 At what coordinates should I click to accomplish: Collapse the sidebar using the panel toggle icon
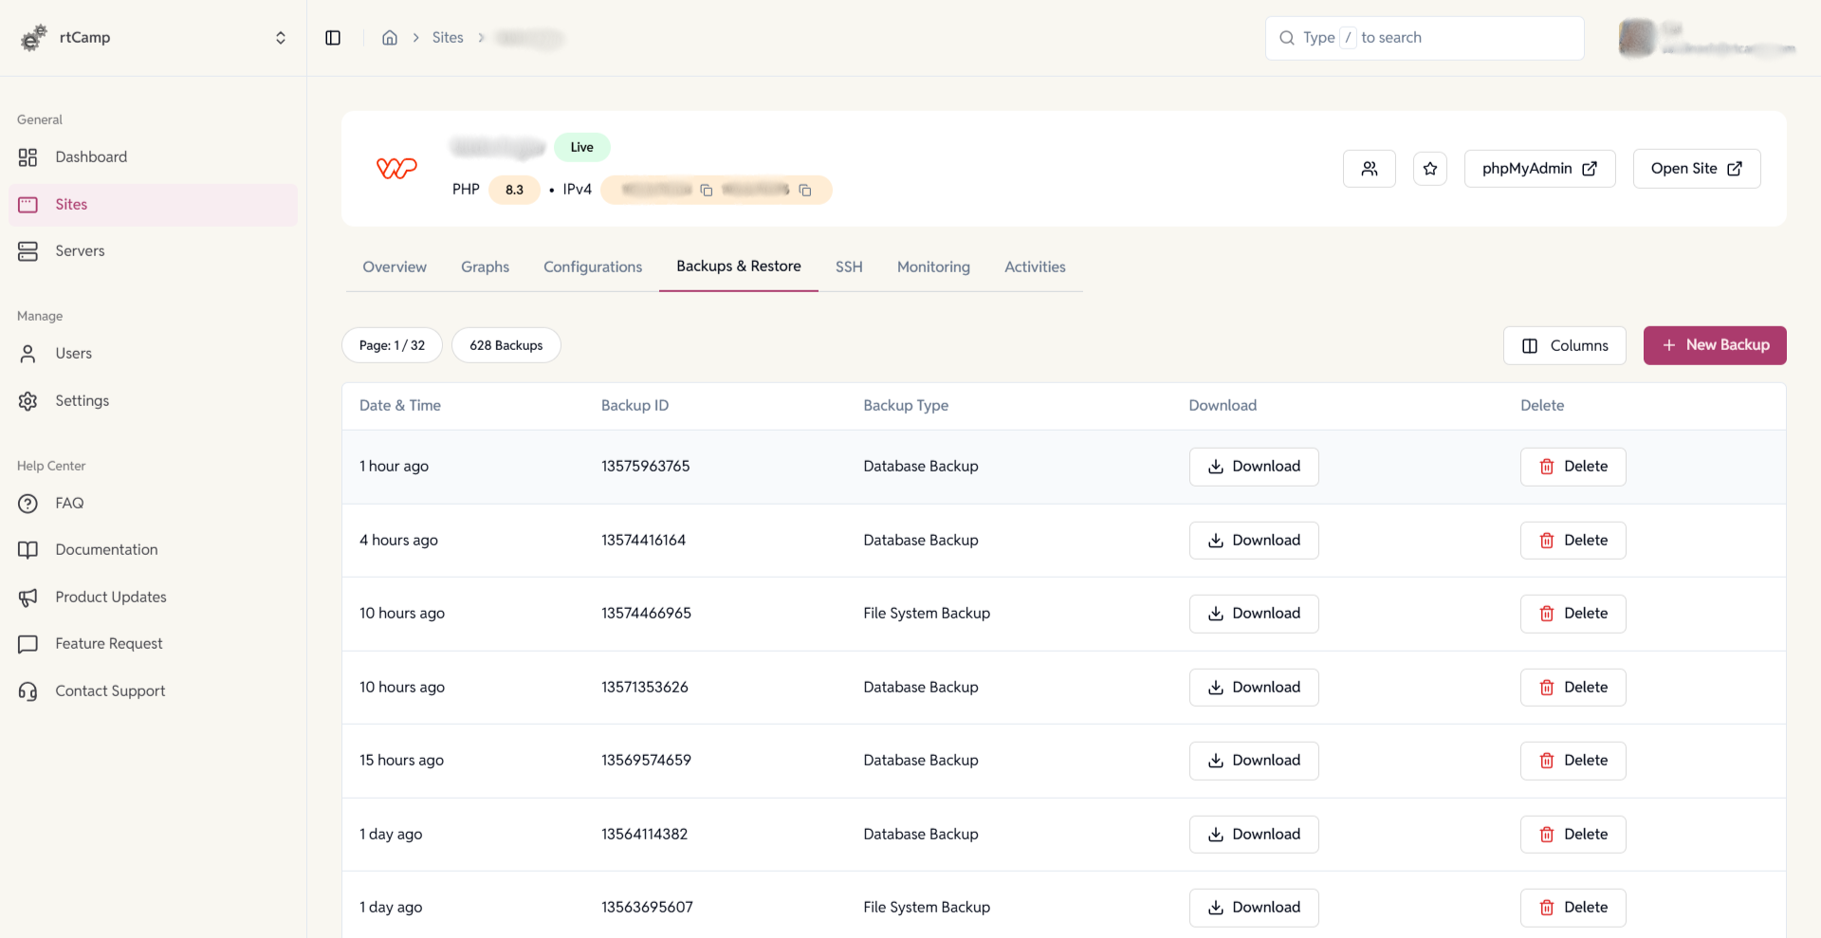pos(333,37)
